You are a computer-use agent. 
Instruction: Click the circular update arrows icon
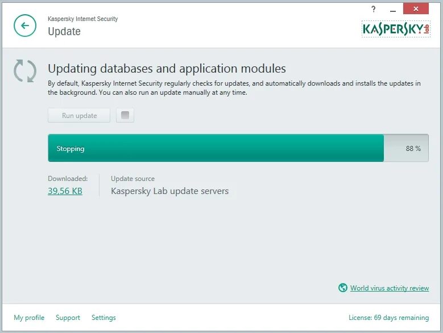click(25, 71)
